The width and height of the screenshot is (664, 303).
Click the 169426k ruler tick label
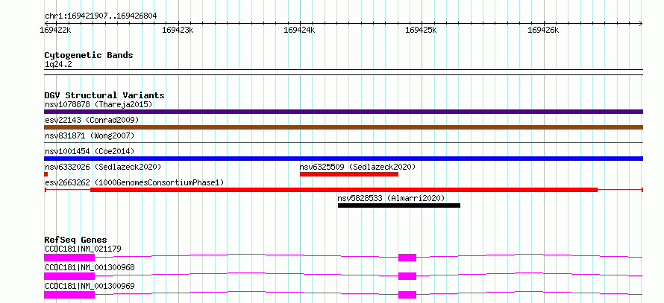pyautogui.click(x=543, y=30)
